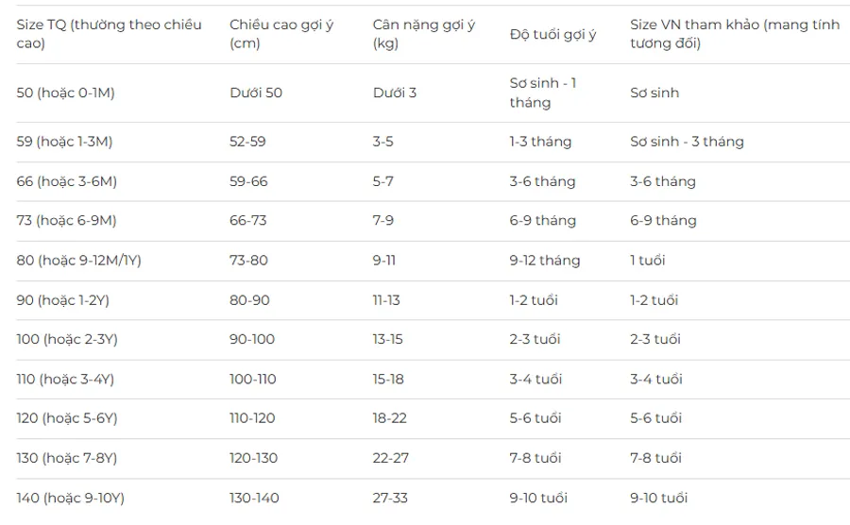
Task: Click the 'Size TQ (thường theo chiều cao)' column header
Action: tap(109, 34)
